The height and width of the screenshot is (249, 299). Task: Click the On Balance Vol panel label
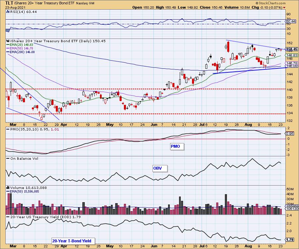coord(22,158)
